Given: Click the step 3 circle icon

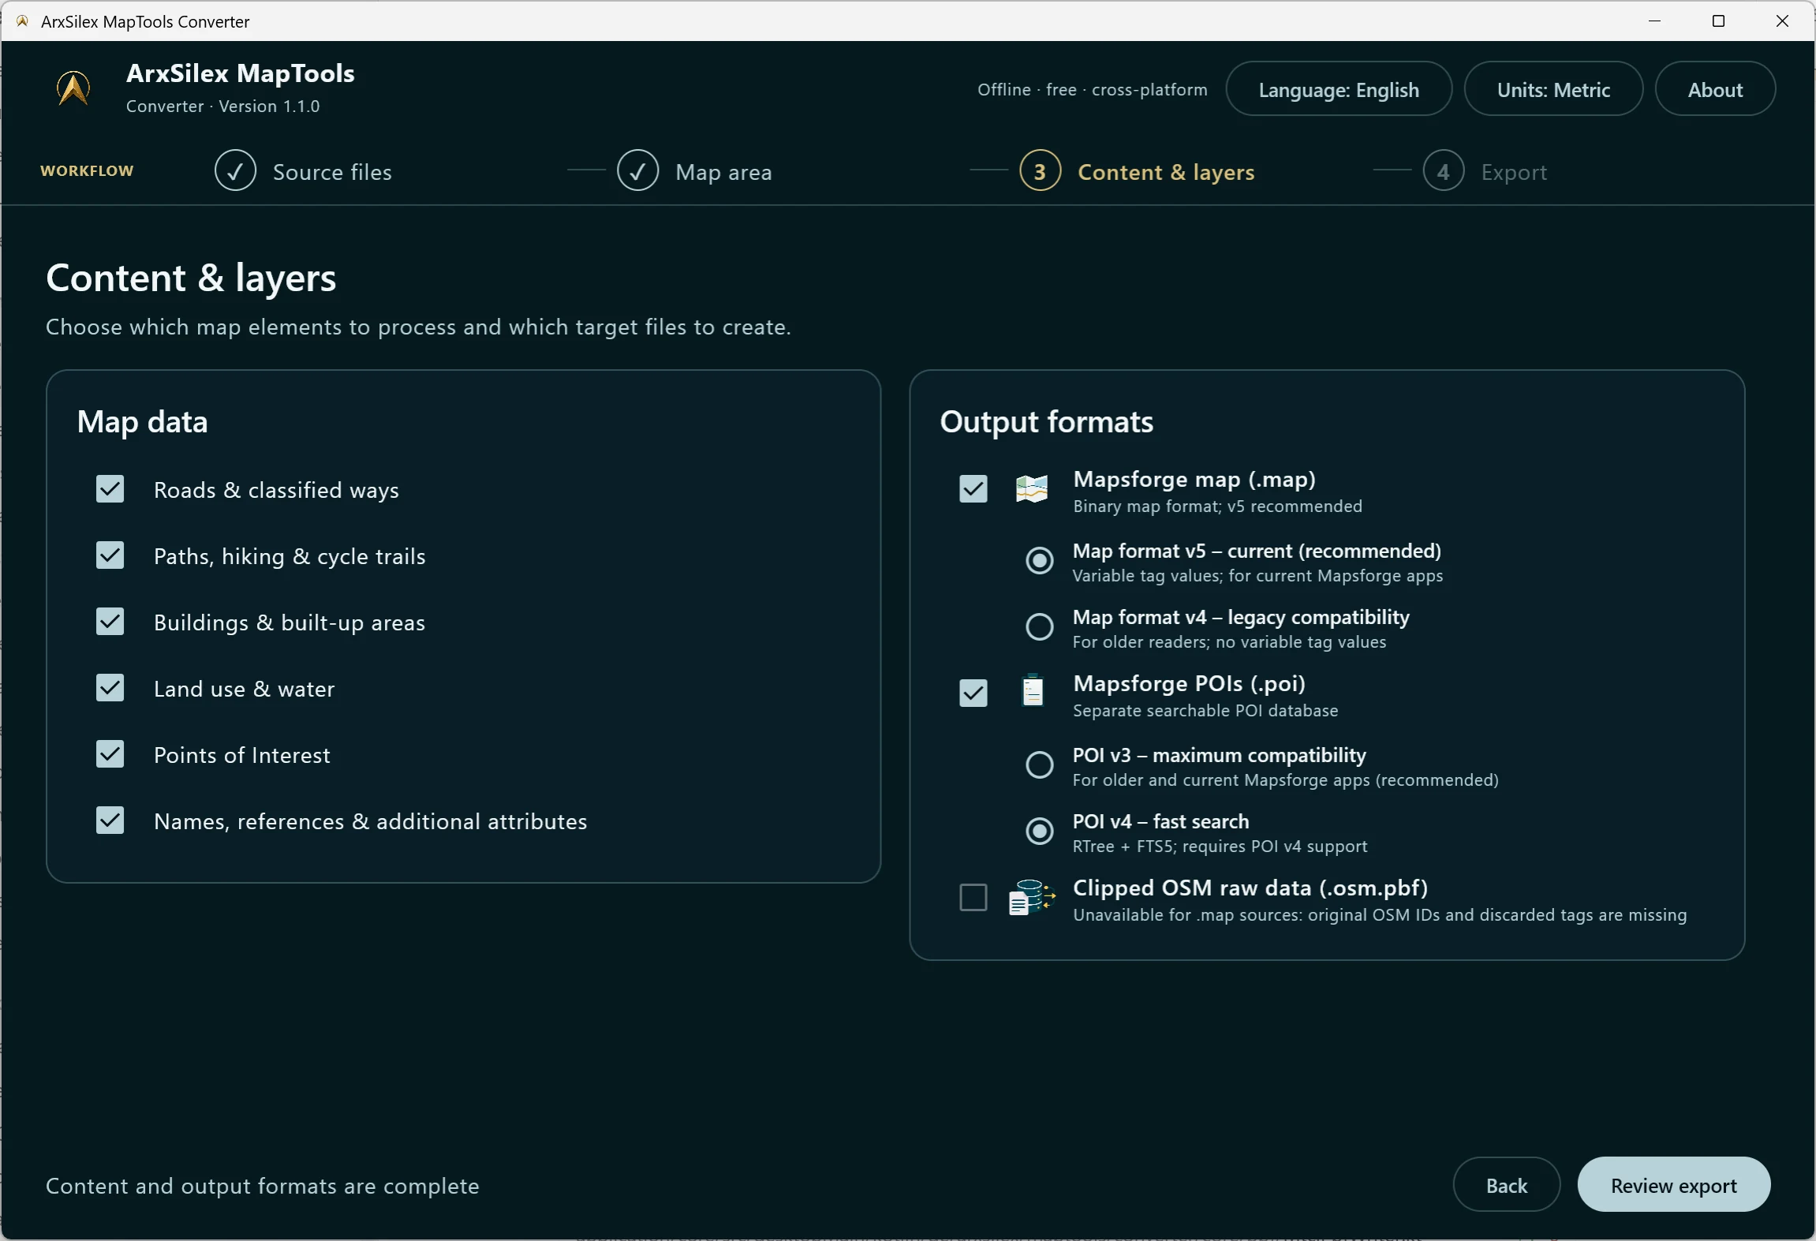Looking at the screenshot, I should [1040, 170].
